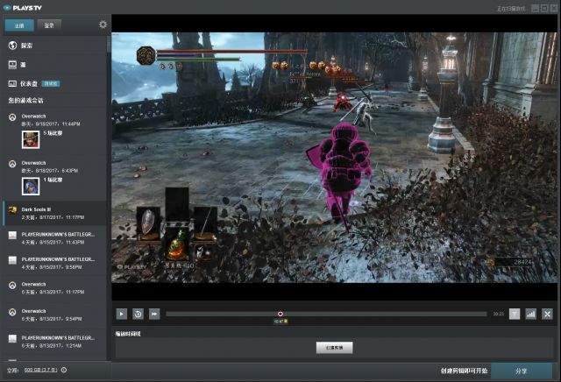
Task: Click the PUBG icon for 1:21AM session
Action: [12, 338]
